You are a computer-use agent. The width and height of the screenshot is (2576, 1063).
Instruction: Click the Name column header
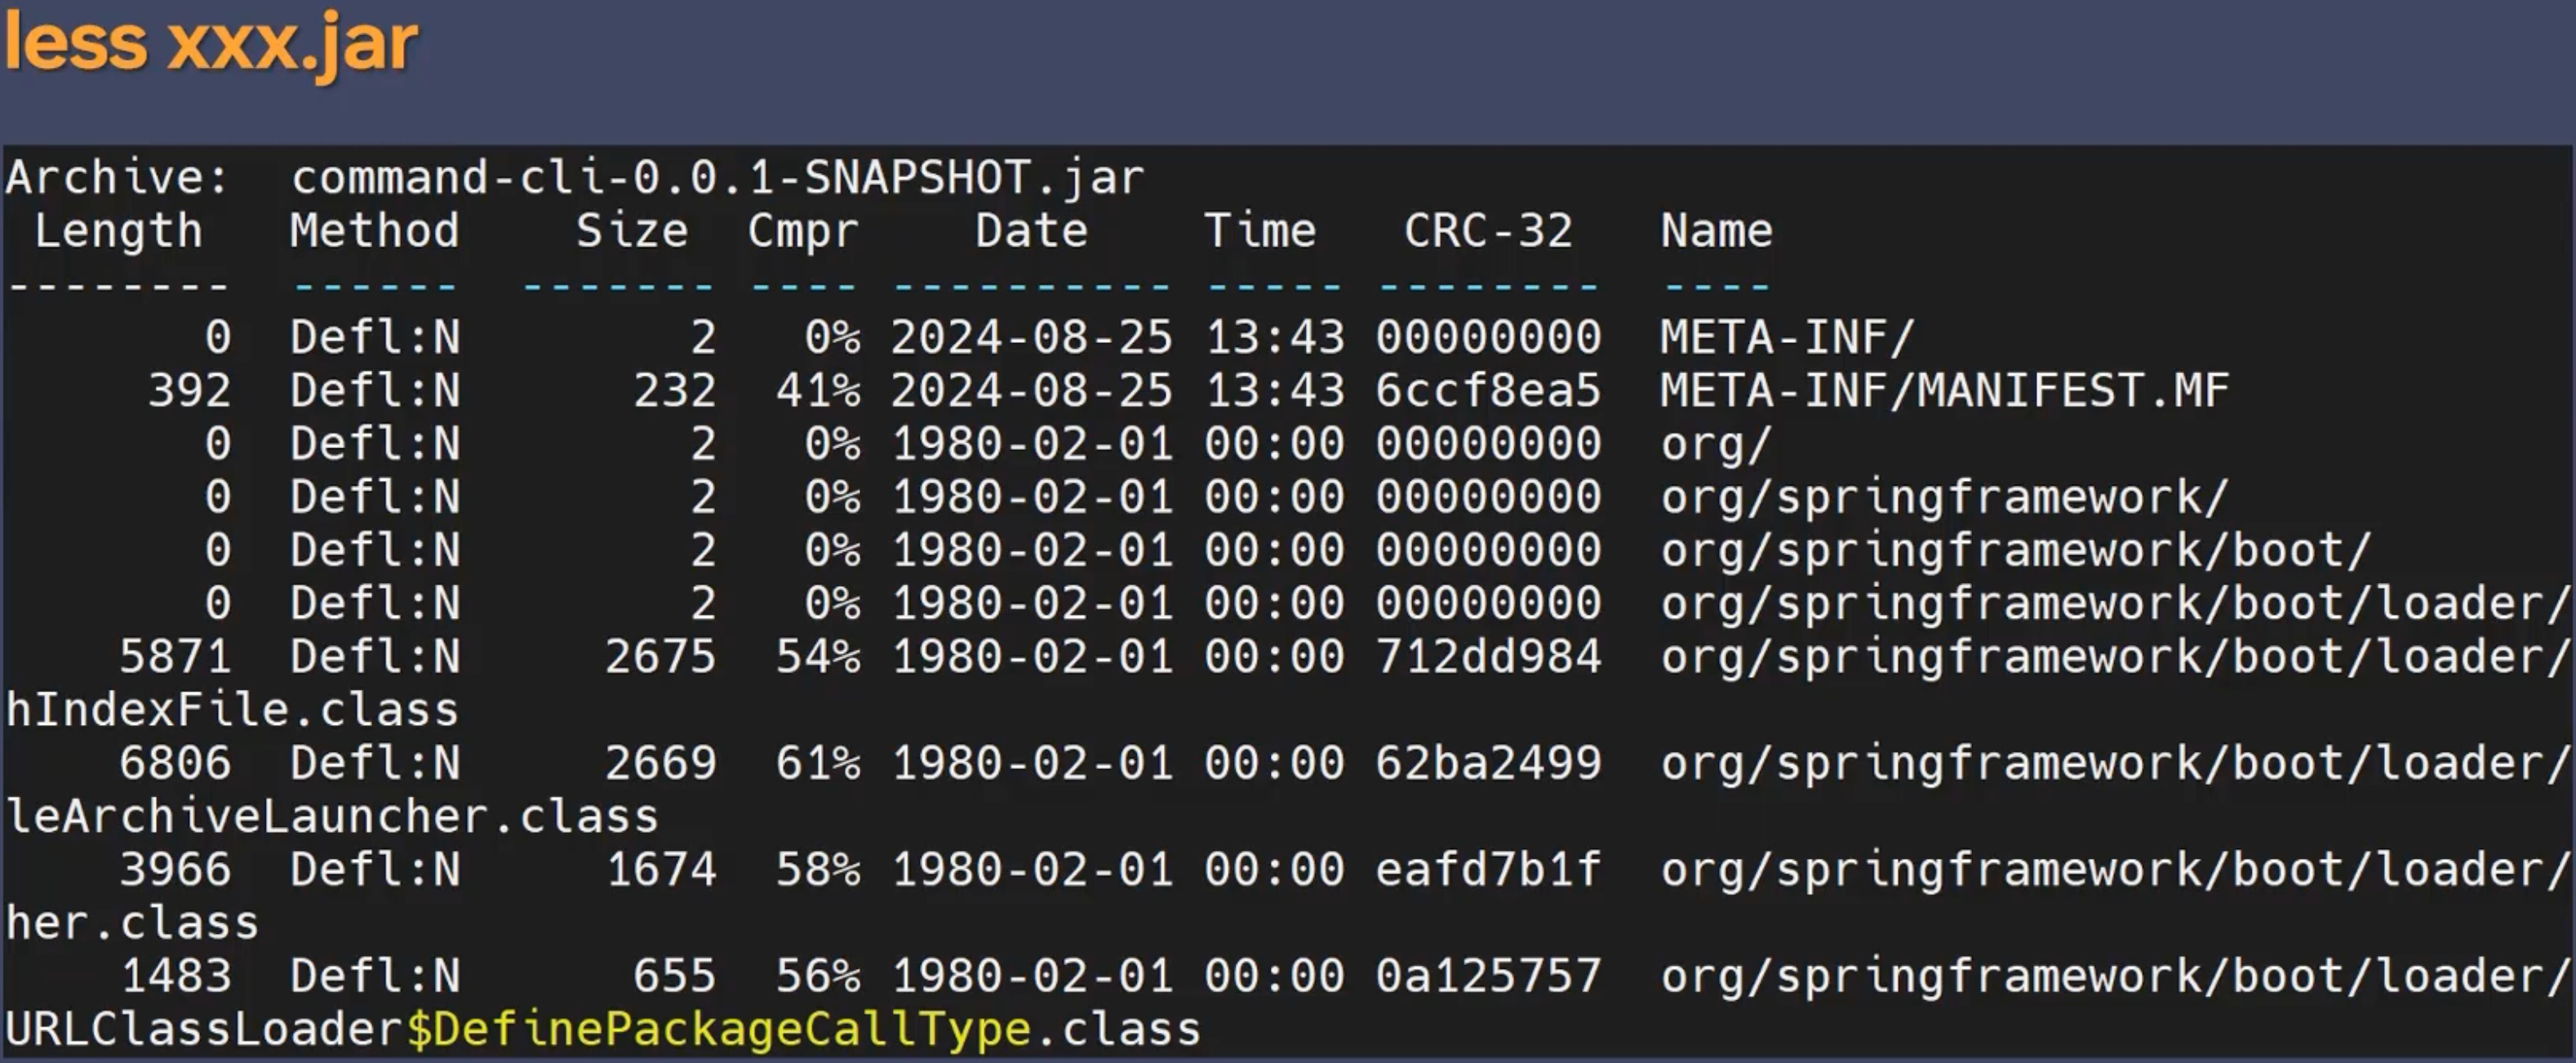[x=1716, y=231]
